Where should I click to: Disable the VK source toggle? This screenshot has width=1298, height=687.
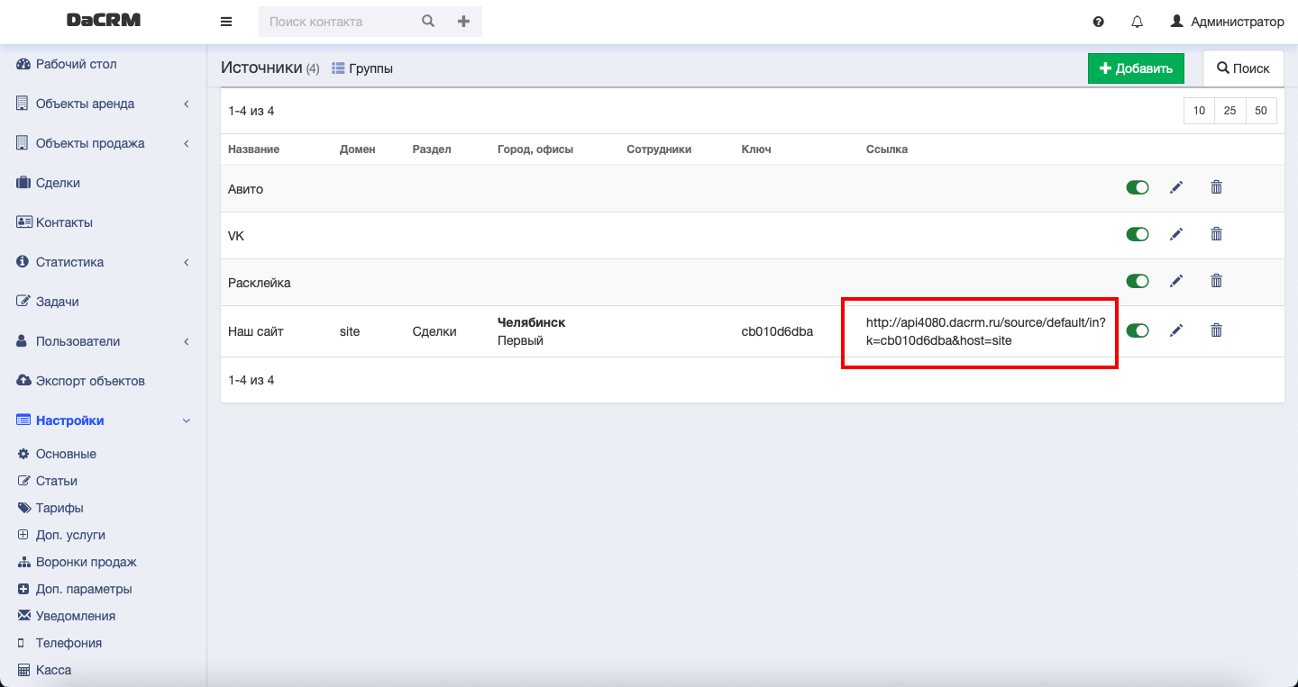point(1138,234)
